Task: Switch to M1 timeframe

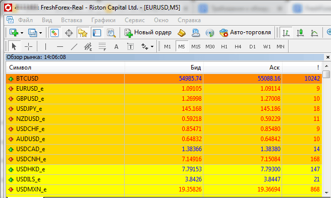Action: tap(168, 46)
